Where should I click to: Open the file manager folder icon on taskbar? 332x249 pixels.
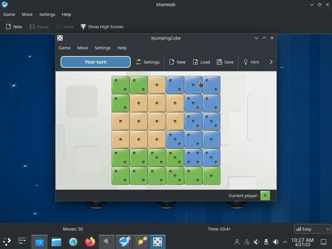[x=56, y=242]
